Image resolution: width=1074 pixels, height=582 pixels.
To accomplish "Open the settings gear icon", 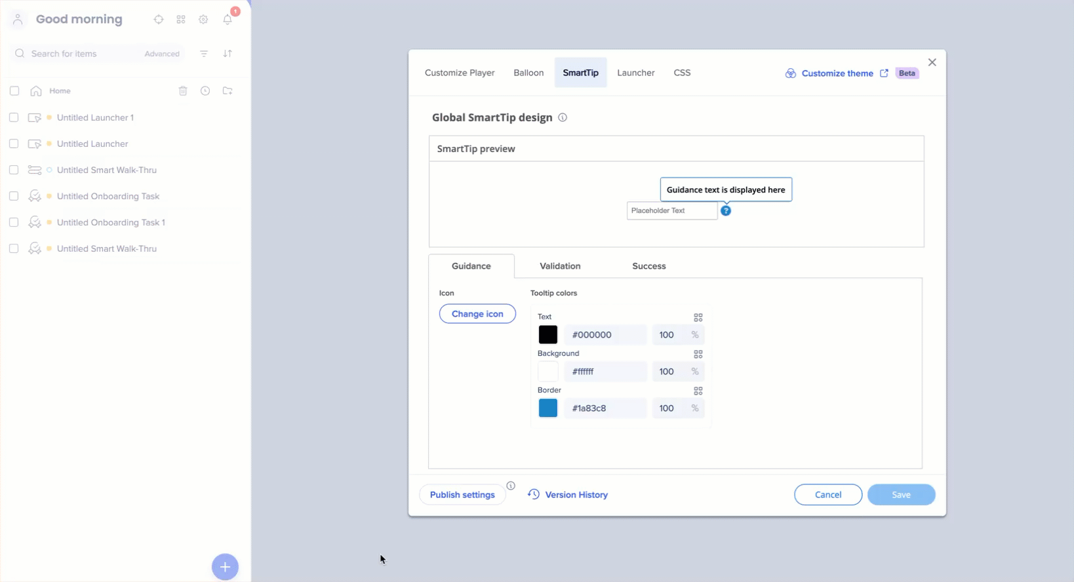I will 203,20.
